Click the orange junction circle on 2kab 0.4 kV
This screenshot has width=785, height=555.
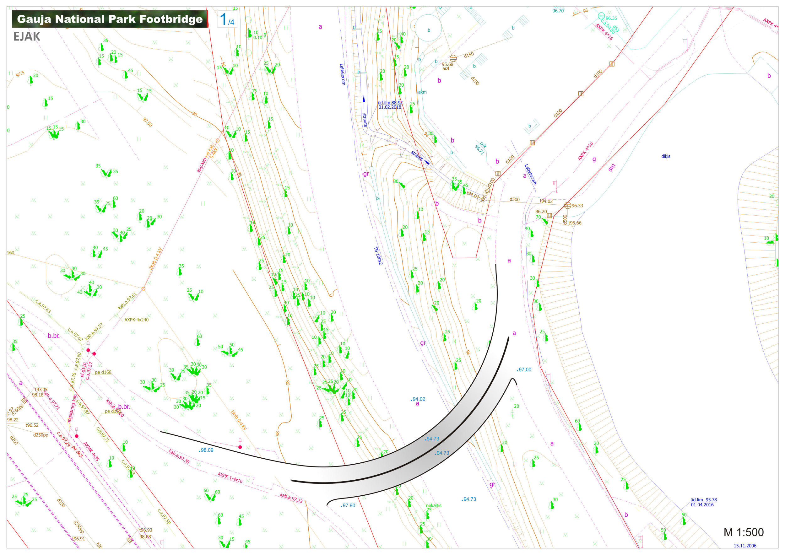coord(143,289)
